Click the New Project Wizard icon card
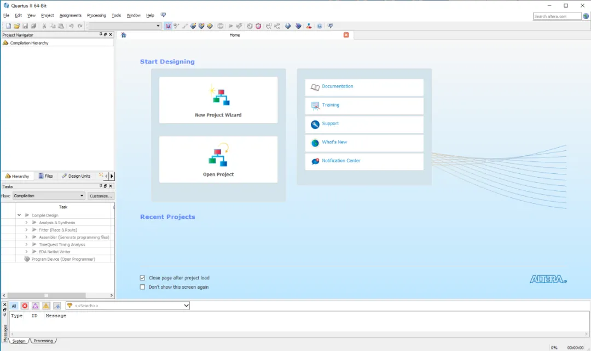The width and height of the screenshot is (591, 351). (218, 100)
